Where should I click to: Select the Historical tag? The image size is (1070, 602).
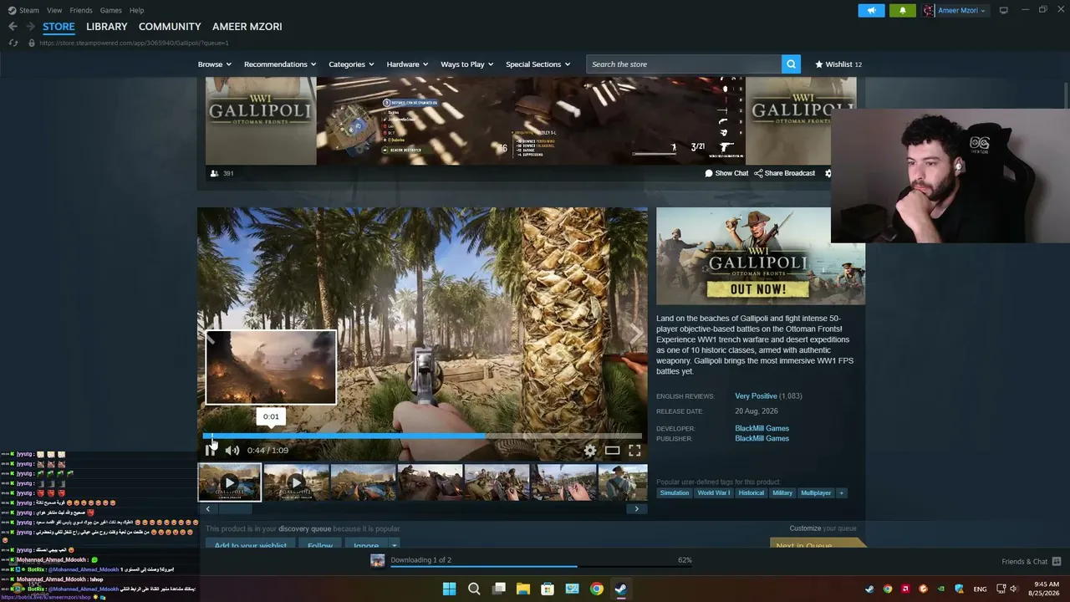[751, 492]
